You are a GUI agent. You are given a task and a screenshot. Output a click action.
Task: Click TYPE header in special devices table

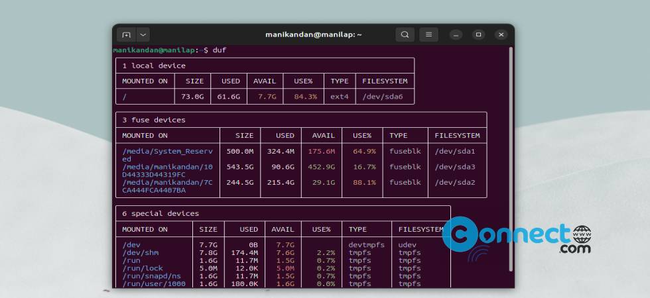point(357,229)
